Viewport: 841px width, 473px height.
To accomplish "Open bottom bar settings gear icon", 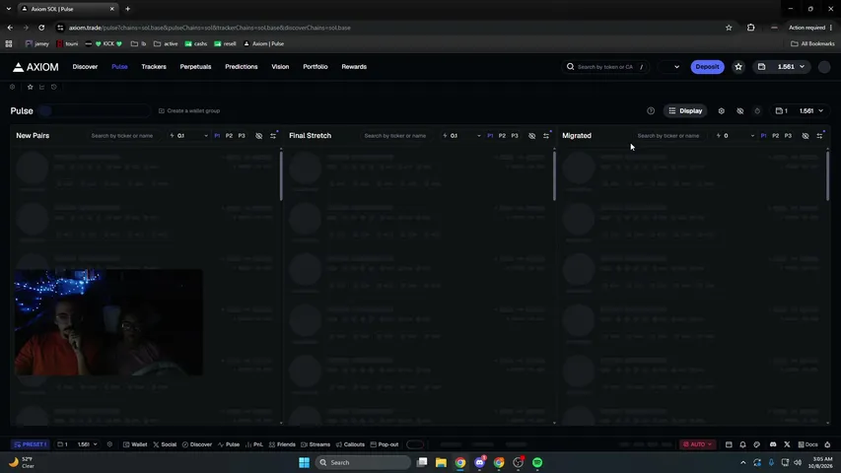I will pyautogui.click(x=110, y=444).
